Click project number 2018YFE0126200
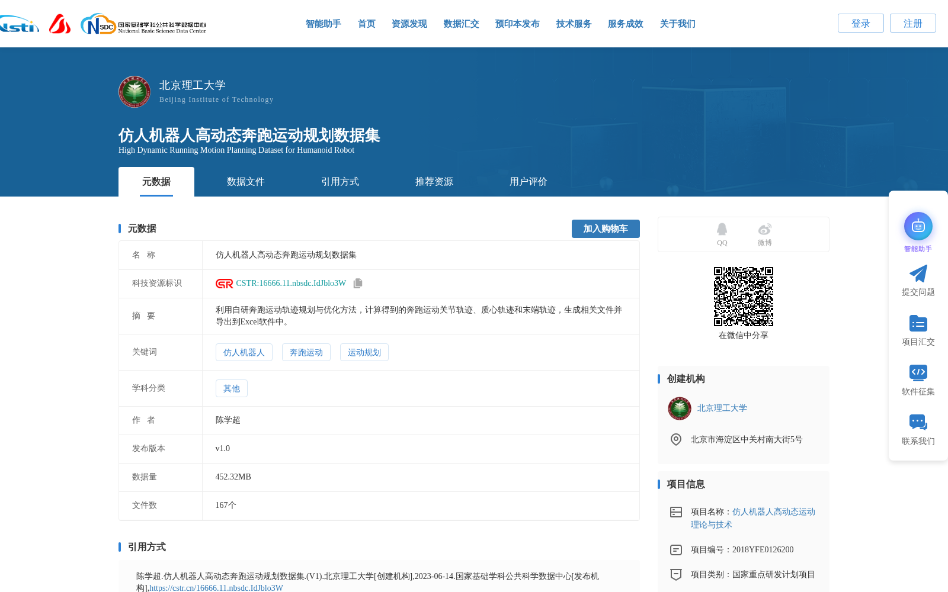Screen dimensions: 948x592 tap(763, 550)
